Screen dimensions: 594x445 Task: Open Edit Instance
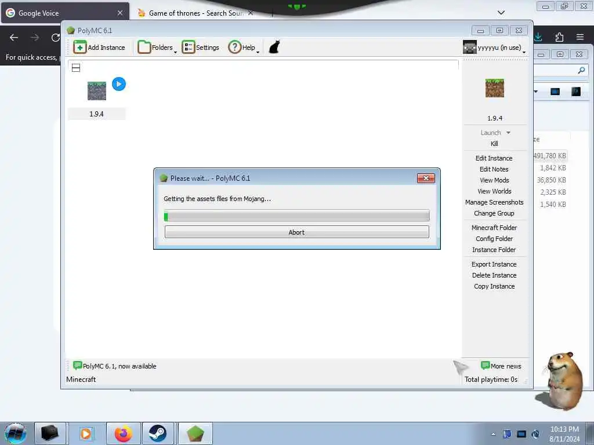coord(494,158)
